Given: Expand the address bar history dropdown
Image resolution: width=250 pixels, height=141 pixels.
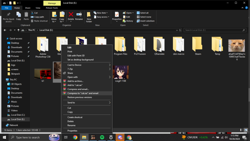Looking at the screenshot, I should 177,30.
